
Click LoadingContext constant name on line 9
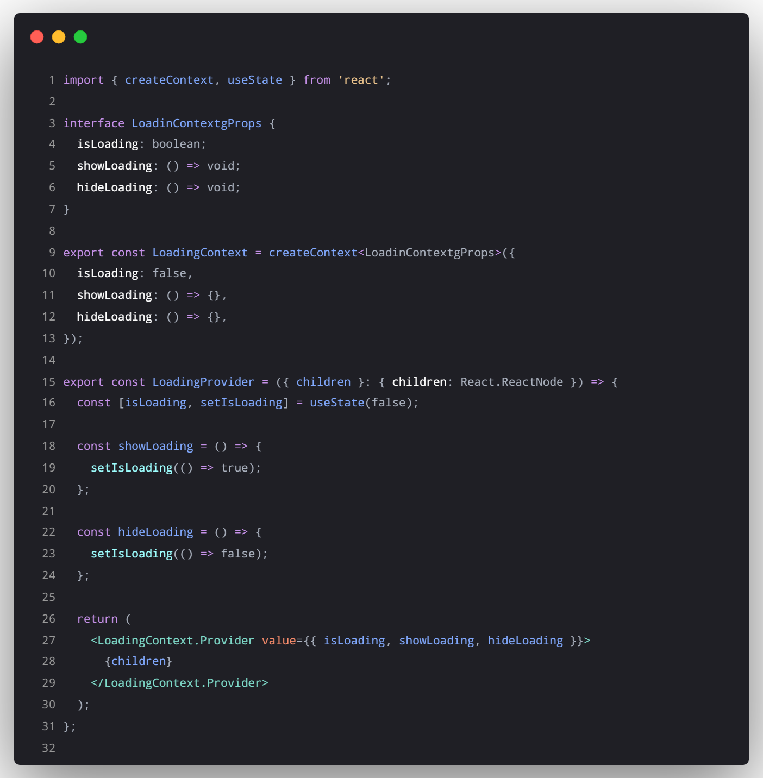[x=200, y=253]
